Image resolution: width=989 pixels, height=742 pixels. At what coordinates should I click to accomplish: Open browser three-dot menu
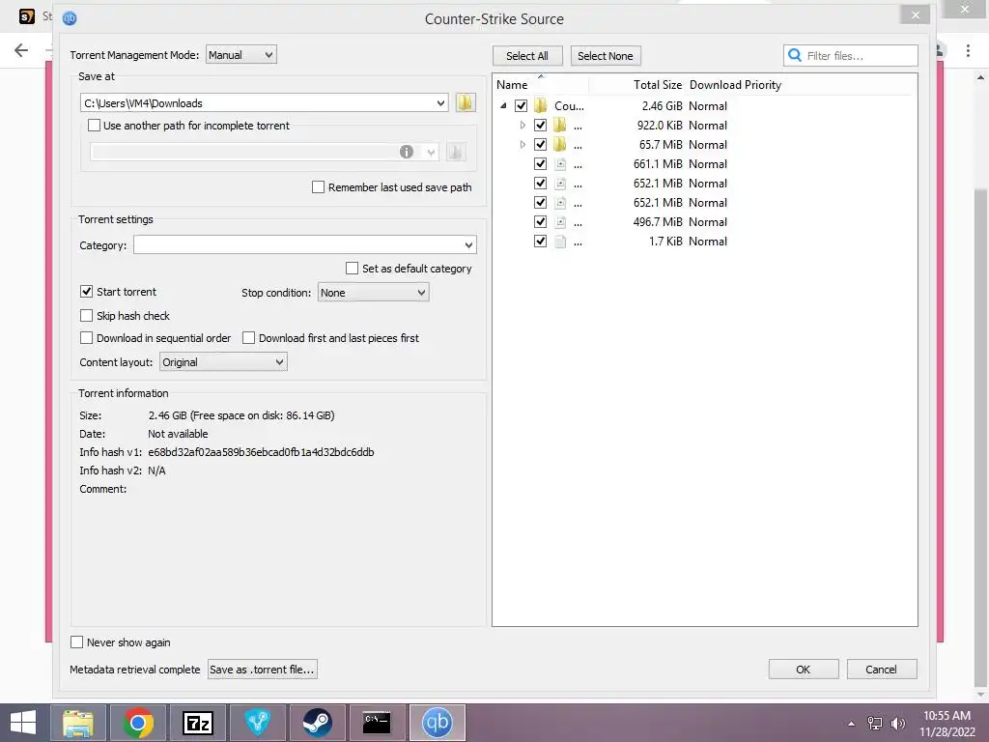(968, 50)
